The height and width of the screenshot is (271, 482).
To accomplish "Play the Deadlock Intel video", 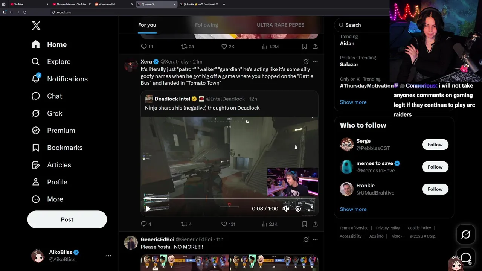I will [148, 209].
